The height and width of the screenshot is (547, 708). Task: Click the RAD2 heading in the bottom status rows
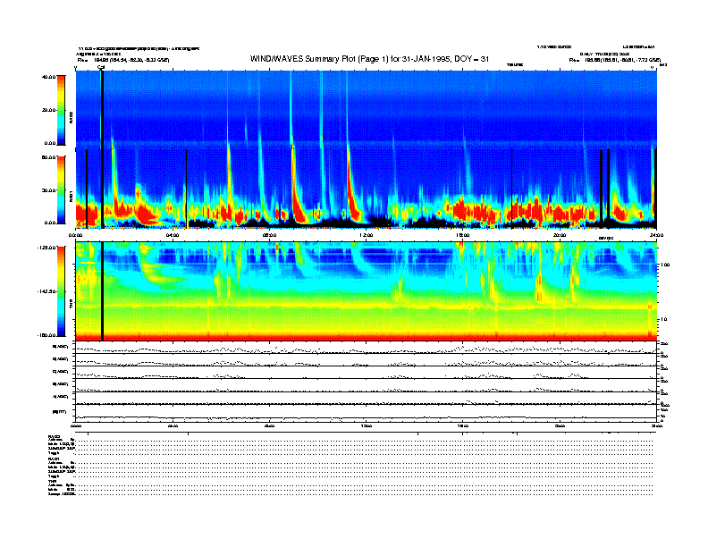click(54, 436)
